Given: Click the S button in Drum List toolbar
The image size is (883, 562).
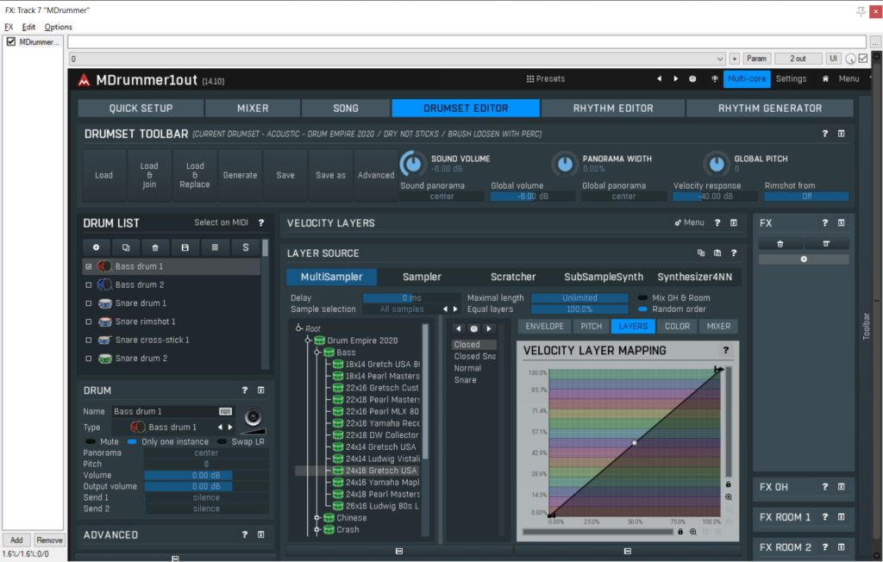Looking at the screenshot, I should pos(245,247).
